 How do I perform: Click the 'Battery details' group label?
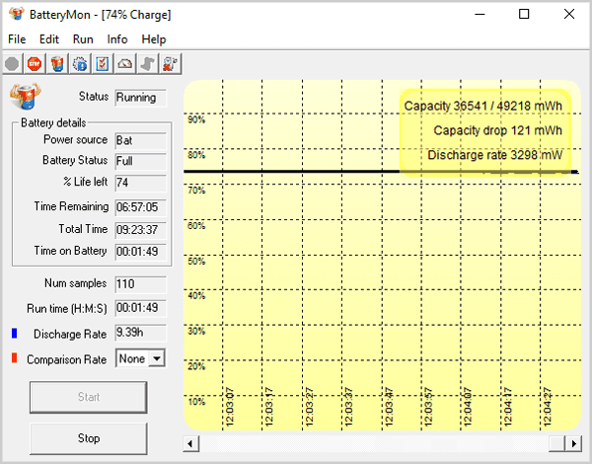53,122
